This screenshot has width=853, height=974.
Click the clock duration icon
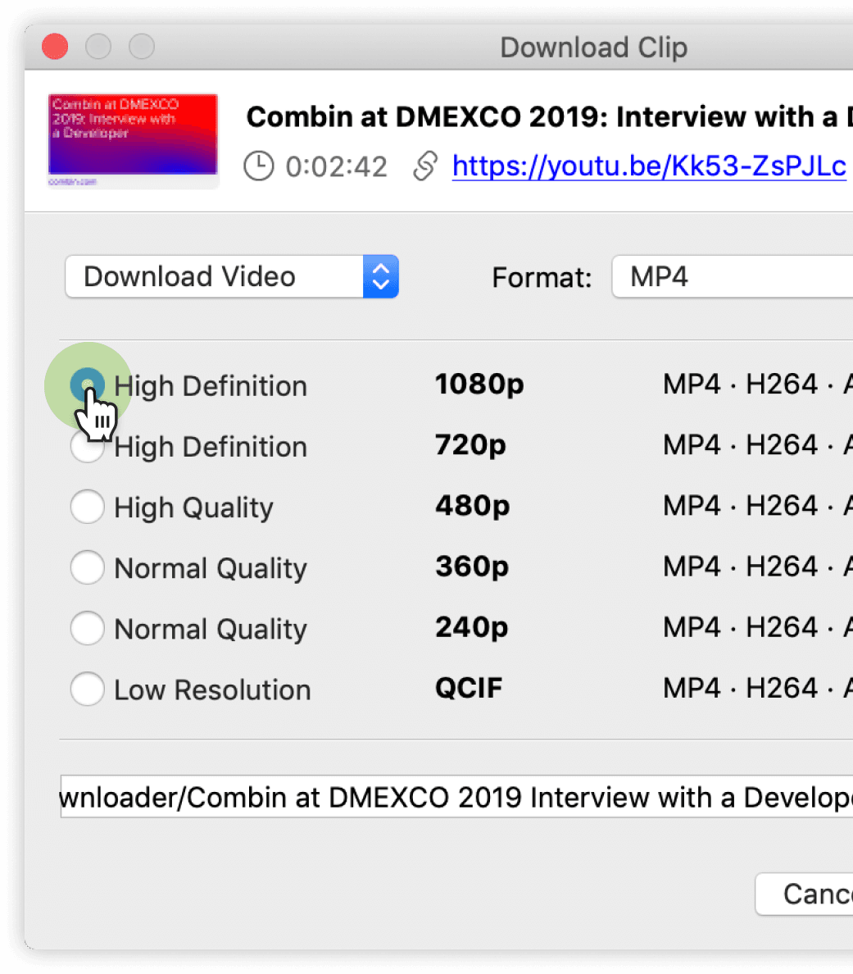(259, 166)
